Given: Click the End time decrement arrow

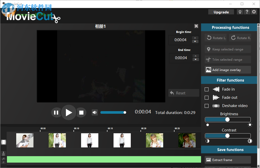Looking at the screenshot, I should 195,59.
